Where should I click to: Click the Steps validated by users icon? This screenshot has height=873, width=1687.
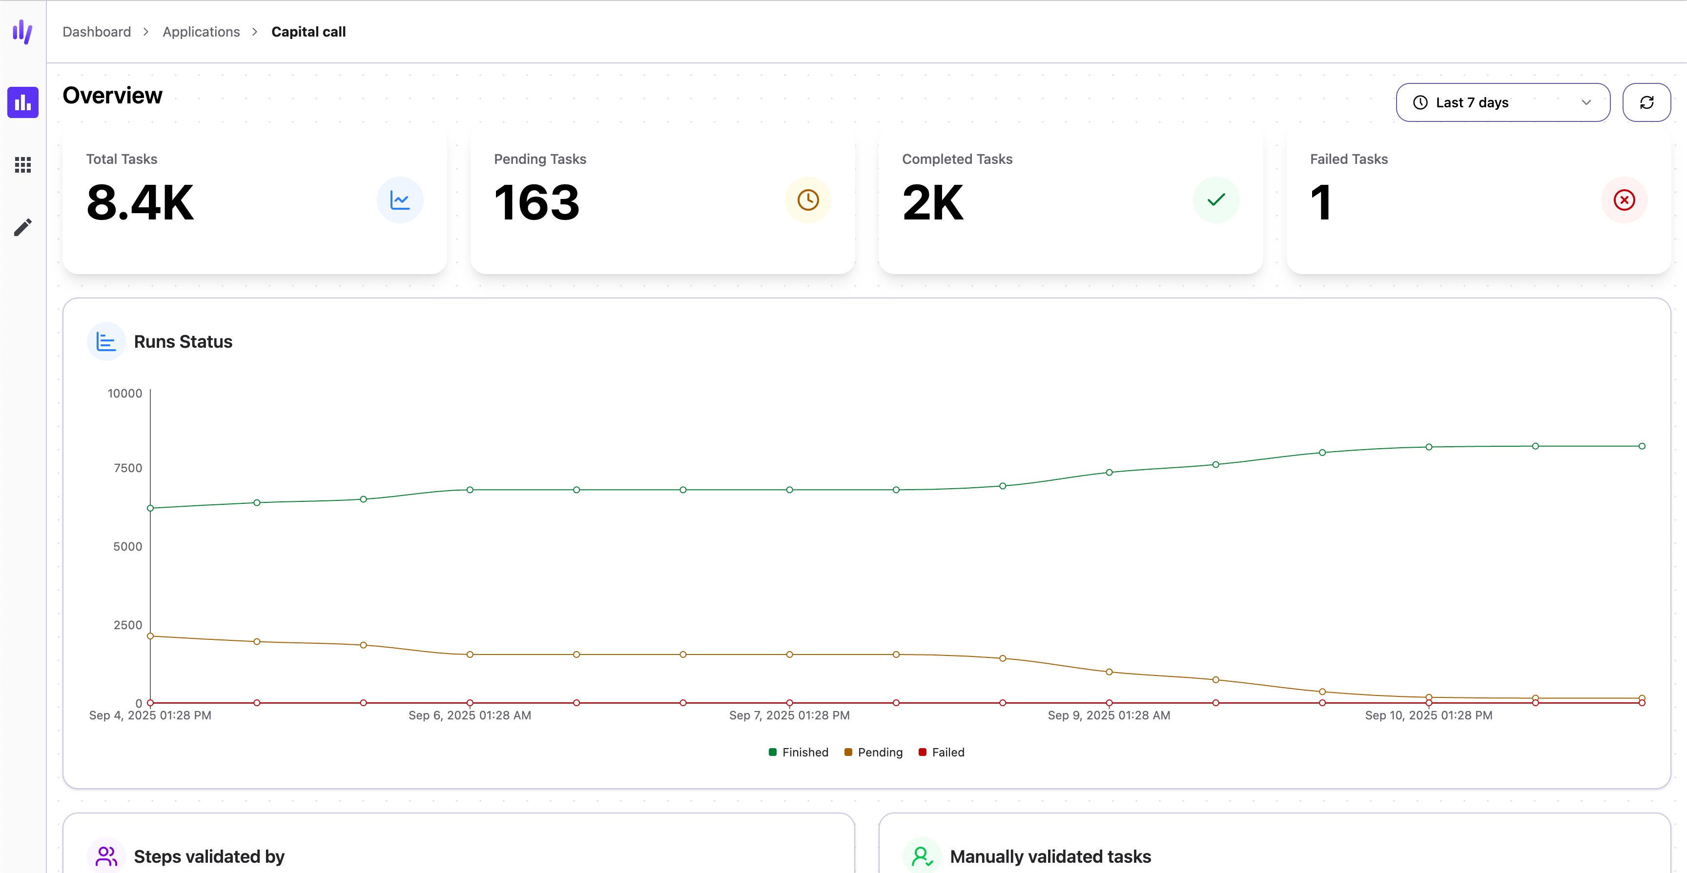click(x=106, y=856)
